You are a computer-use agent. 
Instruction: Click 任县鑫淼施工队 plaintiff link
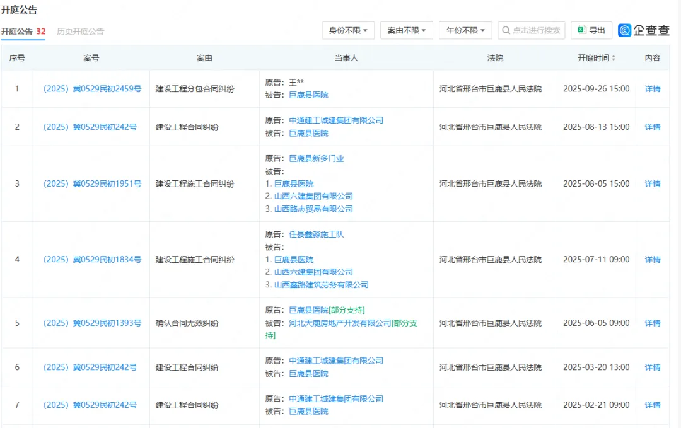pos(317,234)
